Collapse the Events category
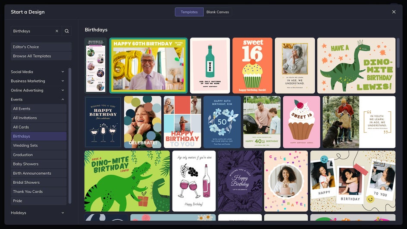 (x=38, y=100)
